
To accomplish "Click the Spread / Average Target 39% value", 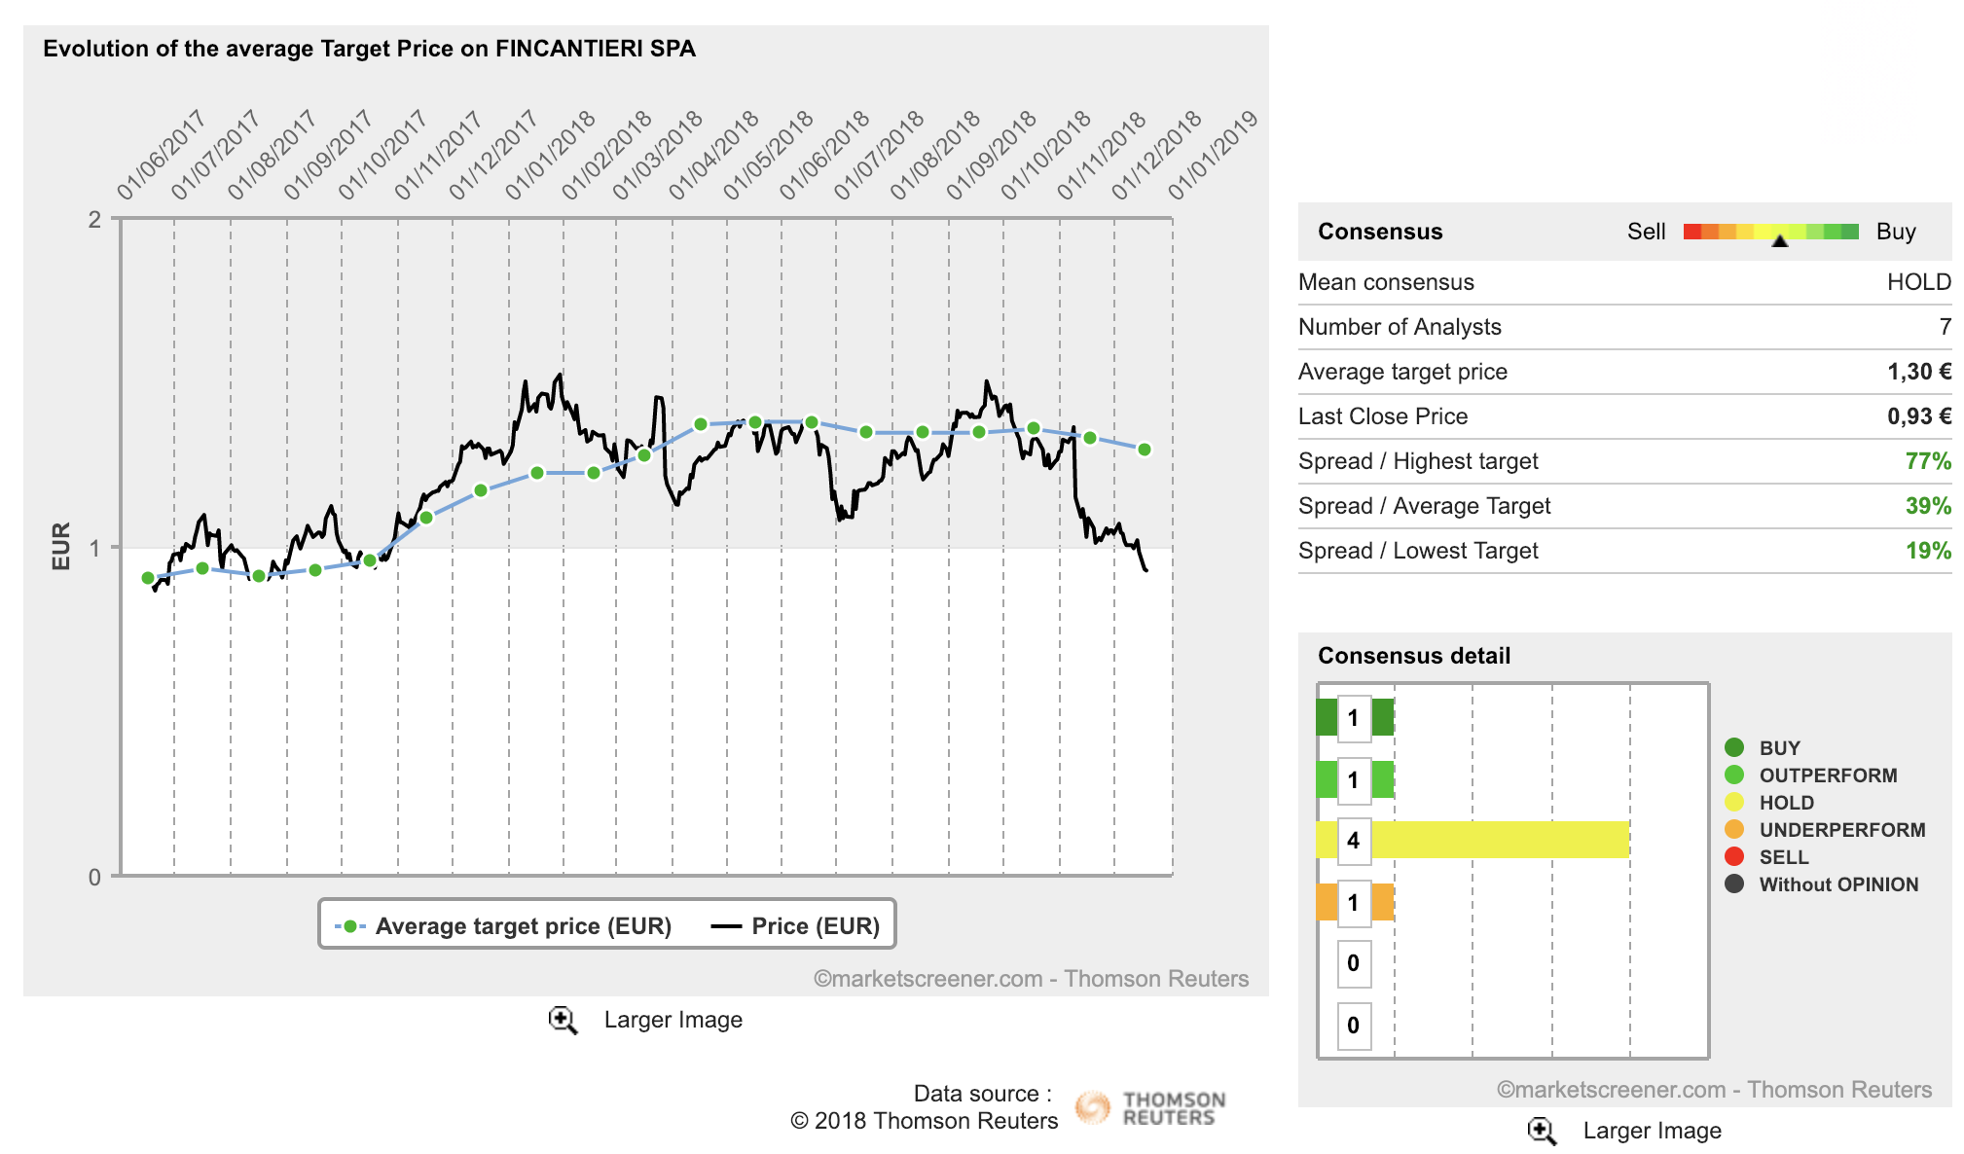I will pyautogui.click(x=1928, y=506).
